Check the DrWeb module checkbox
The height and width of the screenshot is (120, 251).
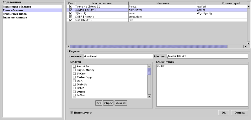[x=74, y=92]
